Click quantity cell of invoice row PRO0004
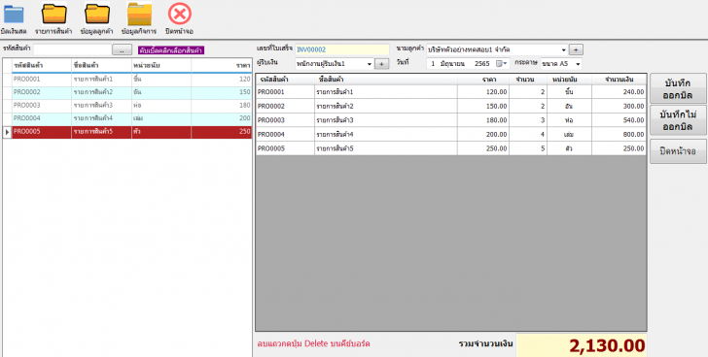 (x=528, y=134)
